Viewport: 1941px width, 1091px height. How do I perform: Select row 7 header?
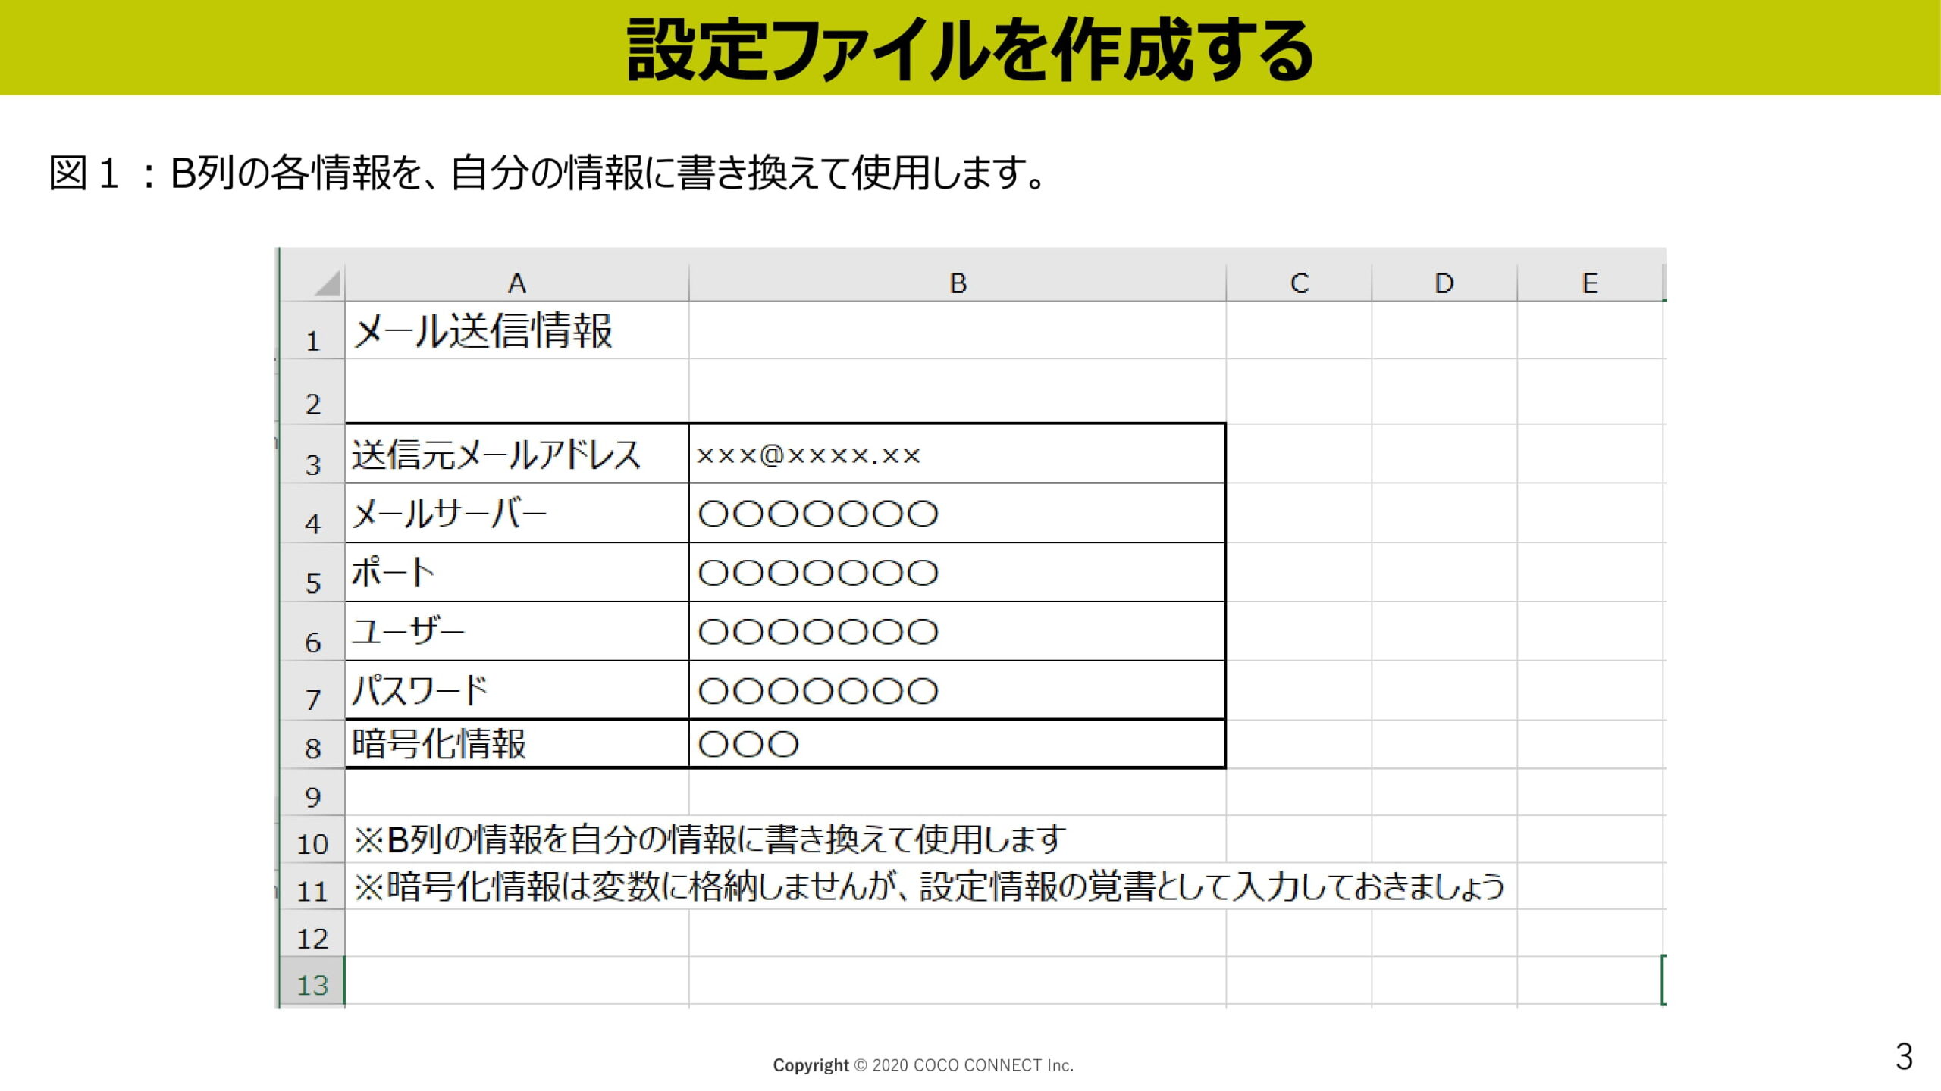(x=312, y=690)
